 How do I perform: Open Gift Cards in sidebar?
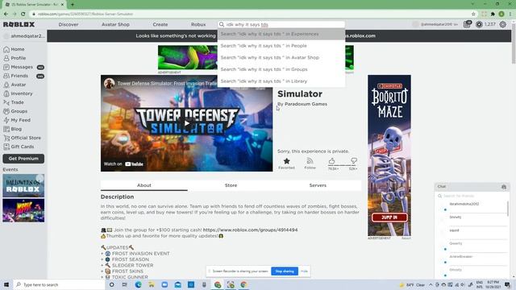22,147
